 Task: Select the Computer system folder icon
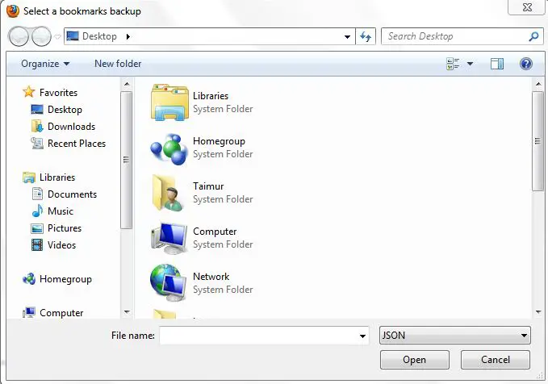(x=169, y=238)
